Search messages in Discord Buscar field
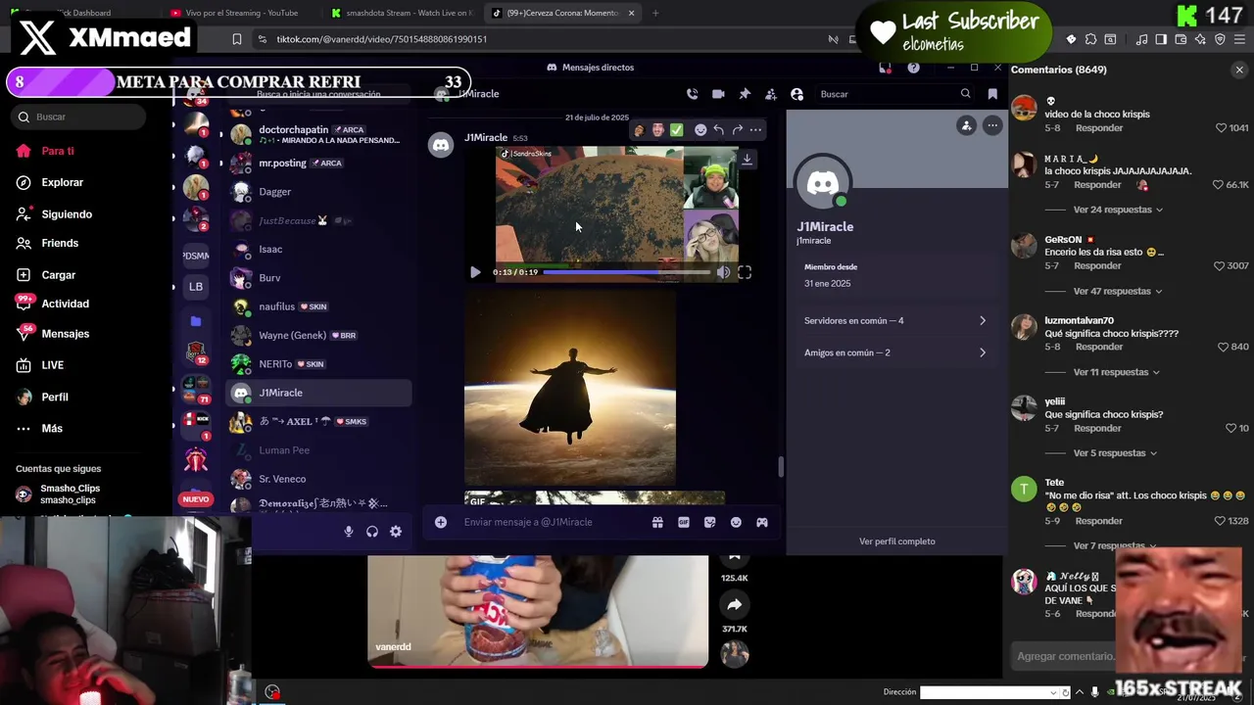The width and height of the screenshot is (1254, 705). click(894, 94)
